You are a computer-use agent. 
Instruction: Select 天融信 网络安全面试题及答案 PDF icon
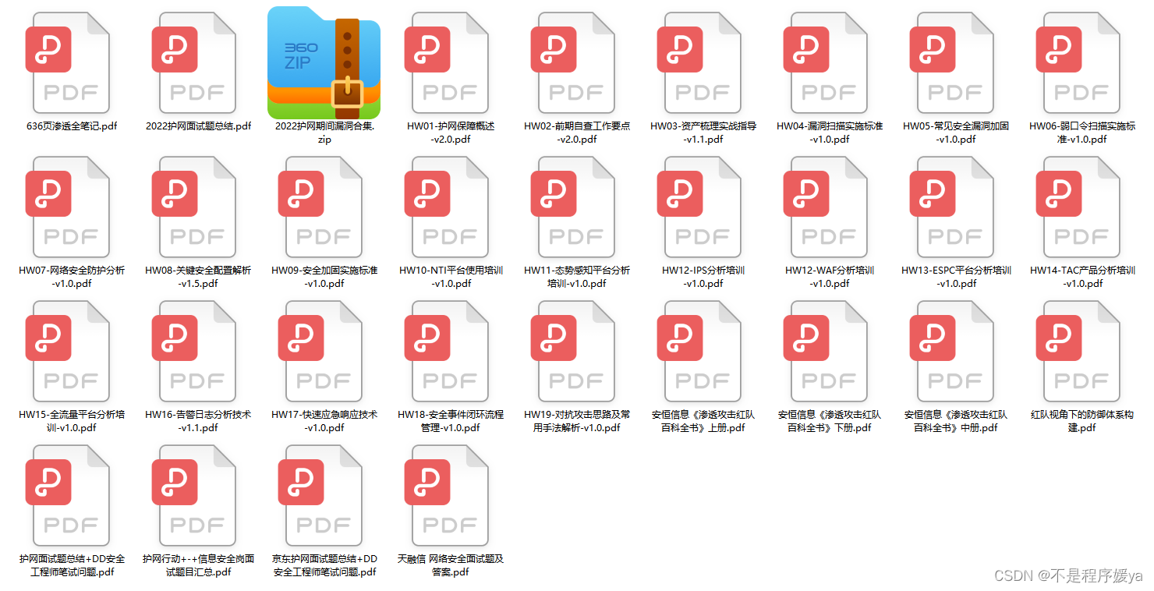pyautogui.click(x=446, y=495)
